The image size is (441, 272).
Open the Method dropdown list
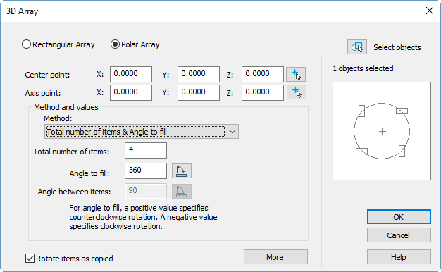click(x=142, y=132)
